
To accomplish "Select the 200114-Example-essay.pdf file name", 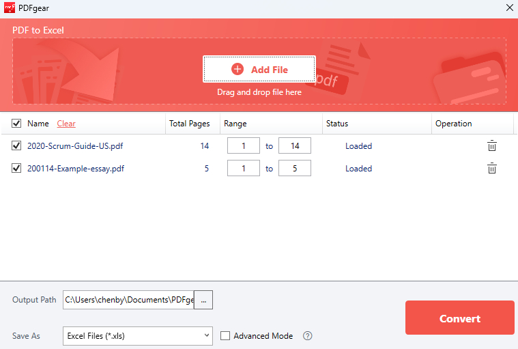I will 76,169.
